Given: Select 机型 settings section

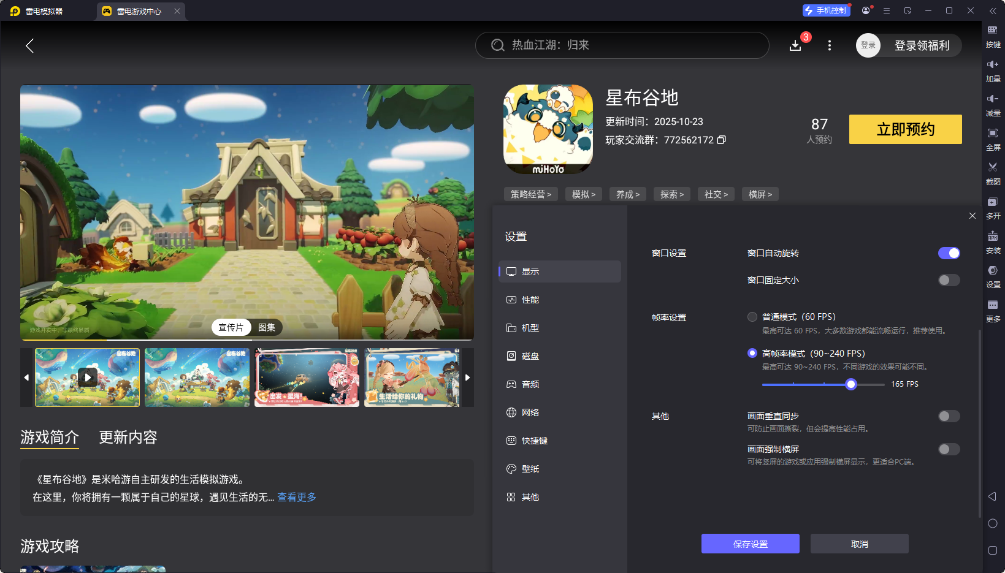Looking at the screenshot, I should tap(560, 328).
